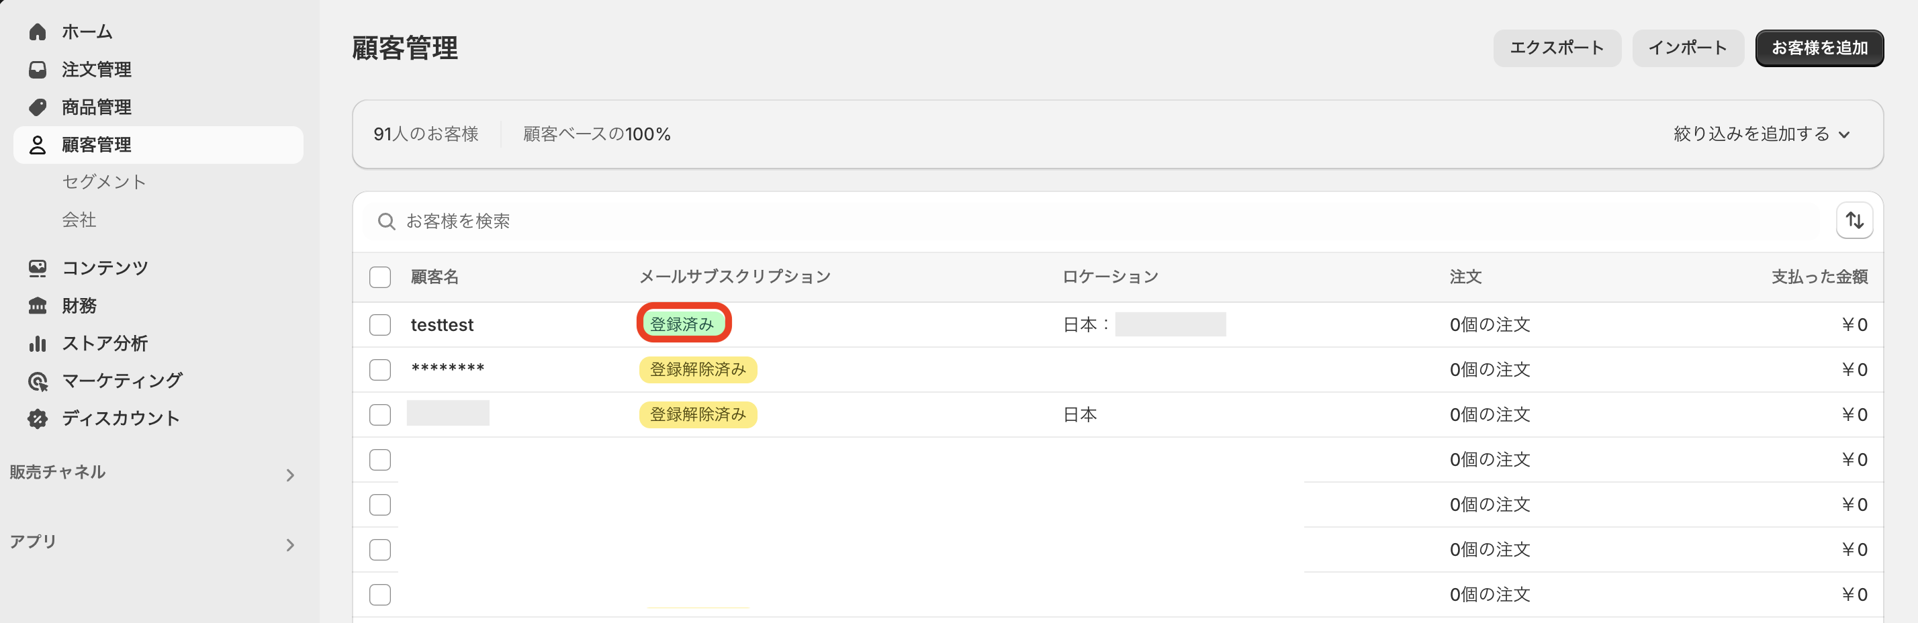Viewport: 1918px width, 623px height.
Task: Click 0個の注文 in testtest row
Action: pos(1489,324)
